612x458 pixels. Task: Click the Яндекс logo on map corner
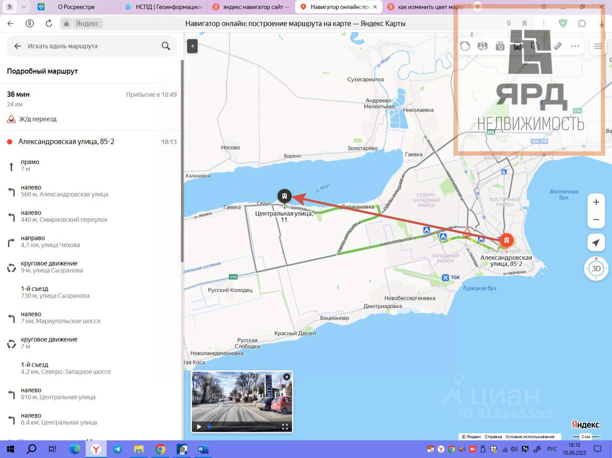coord(585,425)
